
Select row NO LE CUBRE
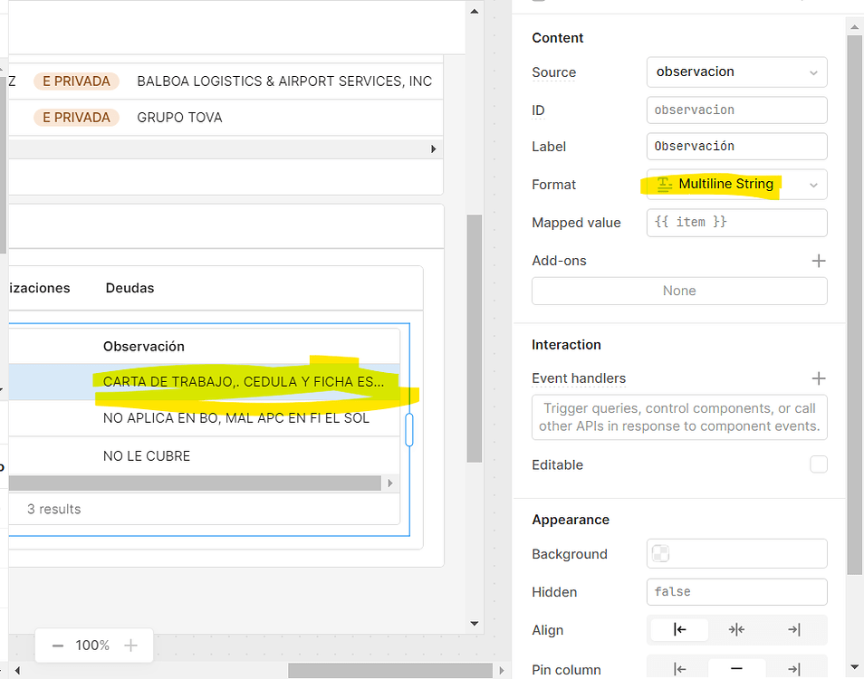205,456
